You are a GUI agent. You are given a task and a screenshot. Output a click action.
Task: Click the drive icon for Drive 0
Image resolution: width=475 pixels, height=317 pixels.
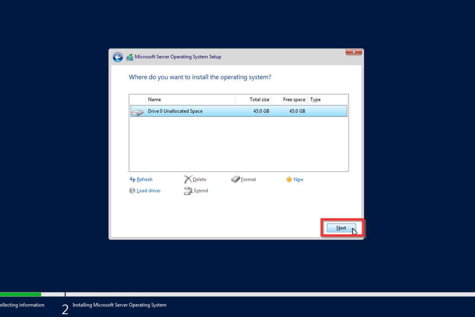tap(137, 112)
